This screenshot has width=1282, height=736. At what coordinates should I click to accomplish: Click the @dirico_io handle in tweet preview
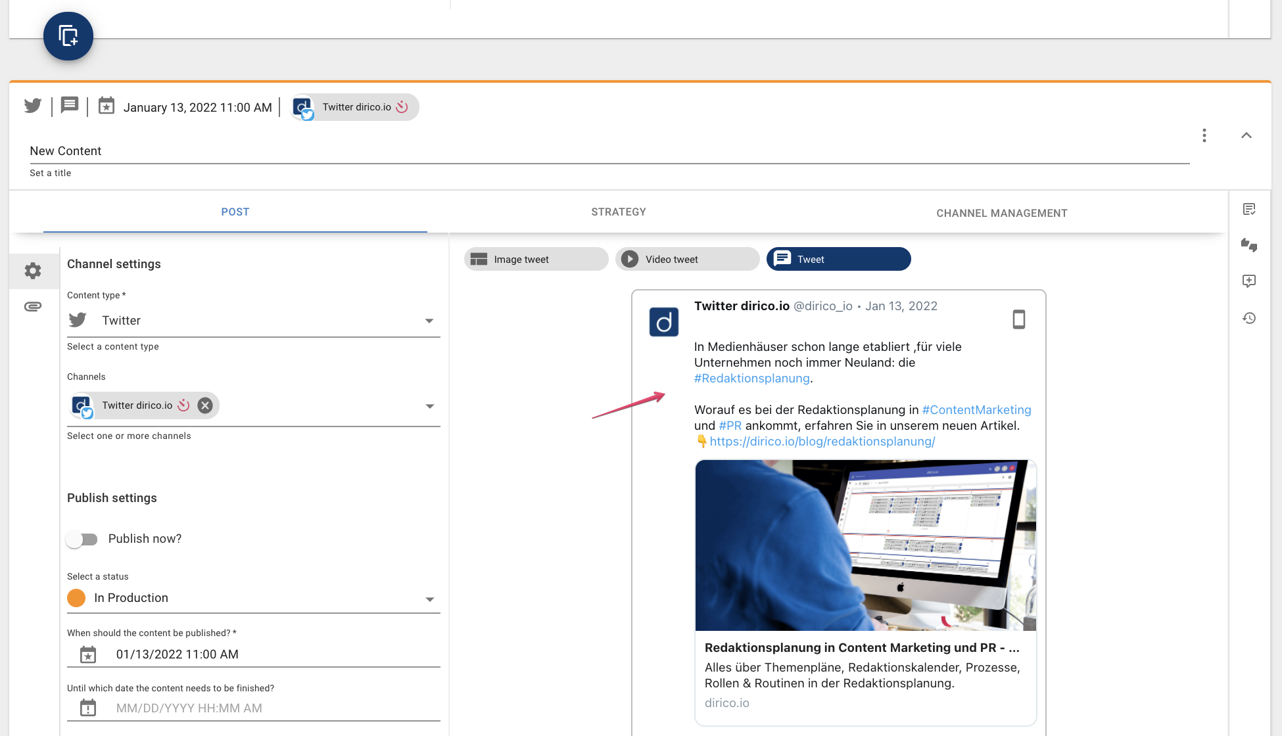[x=823, y=306]
